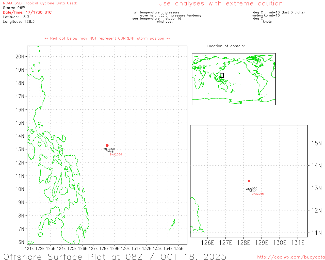325x260 pixels.
Task: Click the 'Location of domain:' caption
Action: coord(226,46)
